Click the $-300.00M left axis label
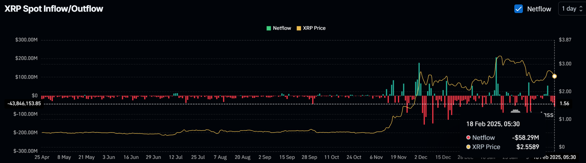Screen dimensions: 586x163 tap(25, 151)
